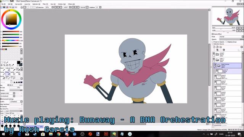This screenshot has width=244, height=137.
Task: Select the rotate view tool
Action: pos(7,65)
